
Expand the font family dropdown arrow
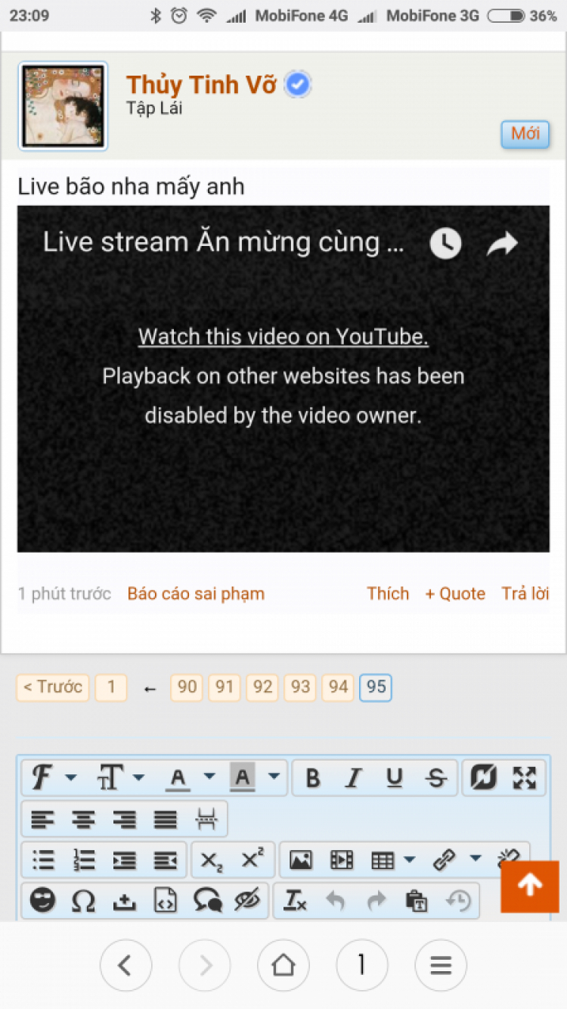(70, 777)
